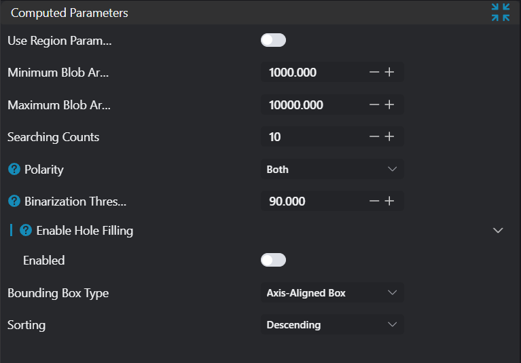Open the Polarity dropdown
This screenshot has width=521, height=363.
(x=331, y=169)
